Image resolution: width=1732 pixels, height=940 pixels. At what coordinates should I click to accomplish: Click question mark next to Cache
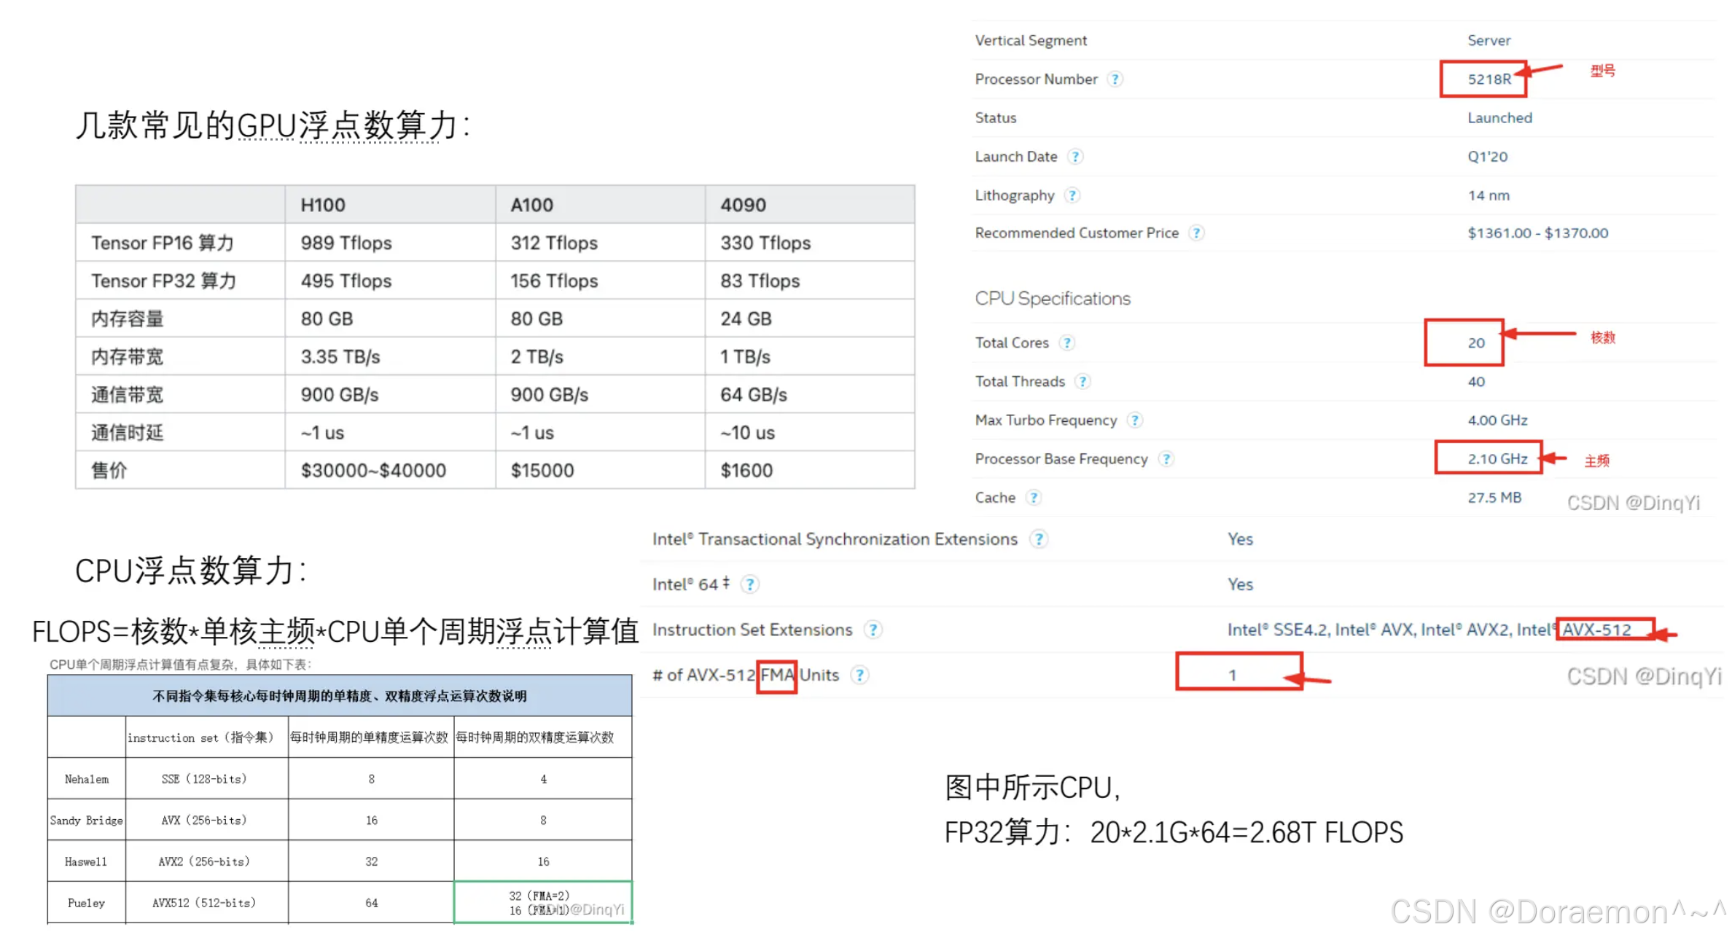click(x=1033, y=498)
